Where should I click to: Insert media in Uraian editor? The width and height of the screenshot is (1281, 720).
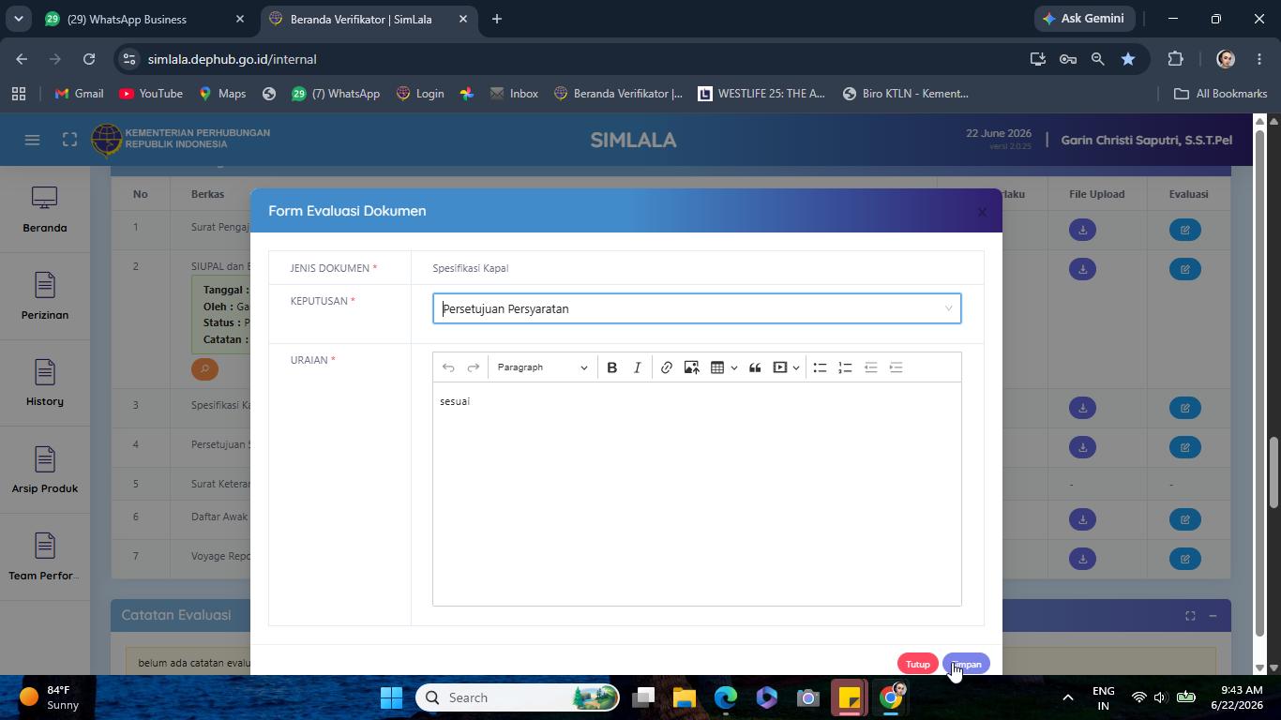pyautogui.click(x=780, y=367)
